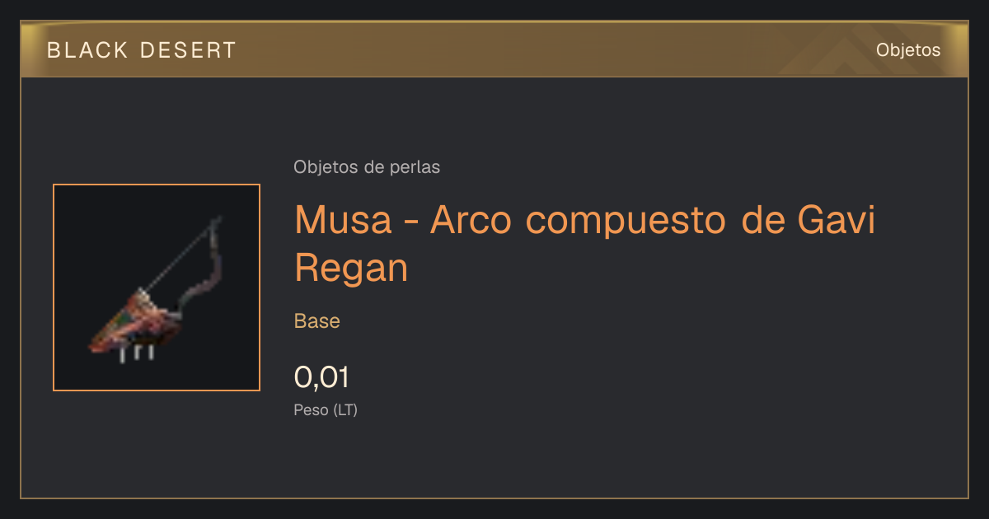Image resolution: width=989 pixels, height=519 pixels.
Task: Click the word "Gavi" in the item name
Action: pos(836,222)
